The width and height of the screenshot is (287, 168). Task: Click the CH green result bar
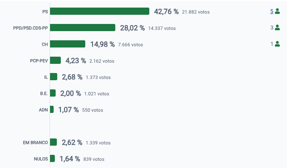[x=68, y=44]
